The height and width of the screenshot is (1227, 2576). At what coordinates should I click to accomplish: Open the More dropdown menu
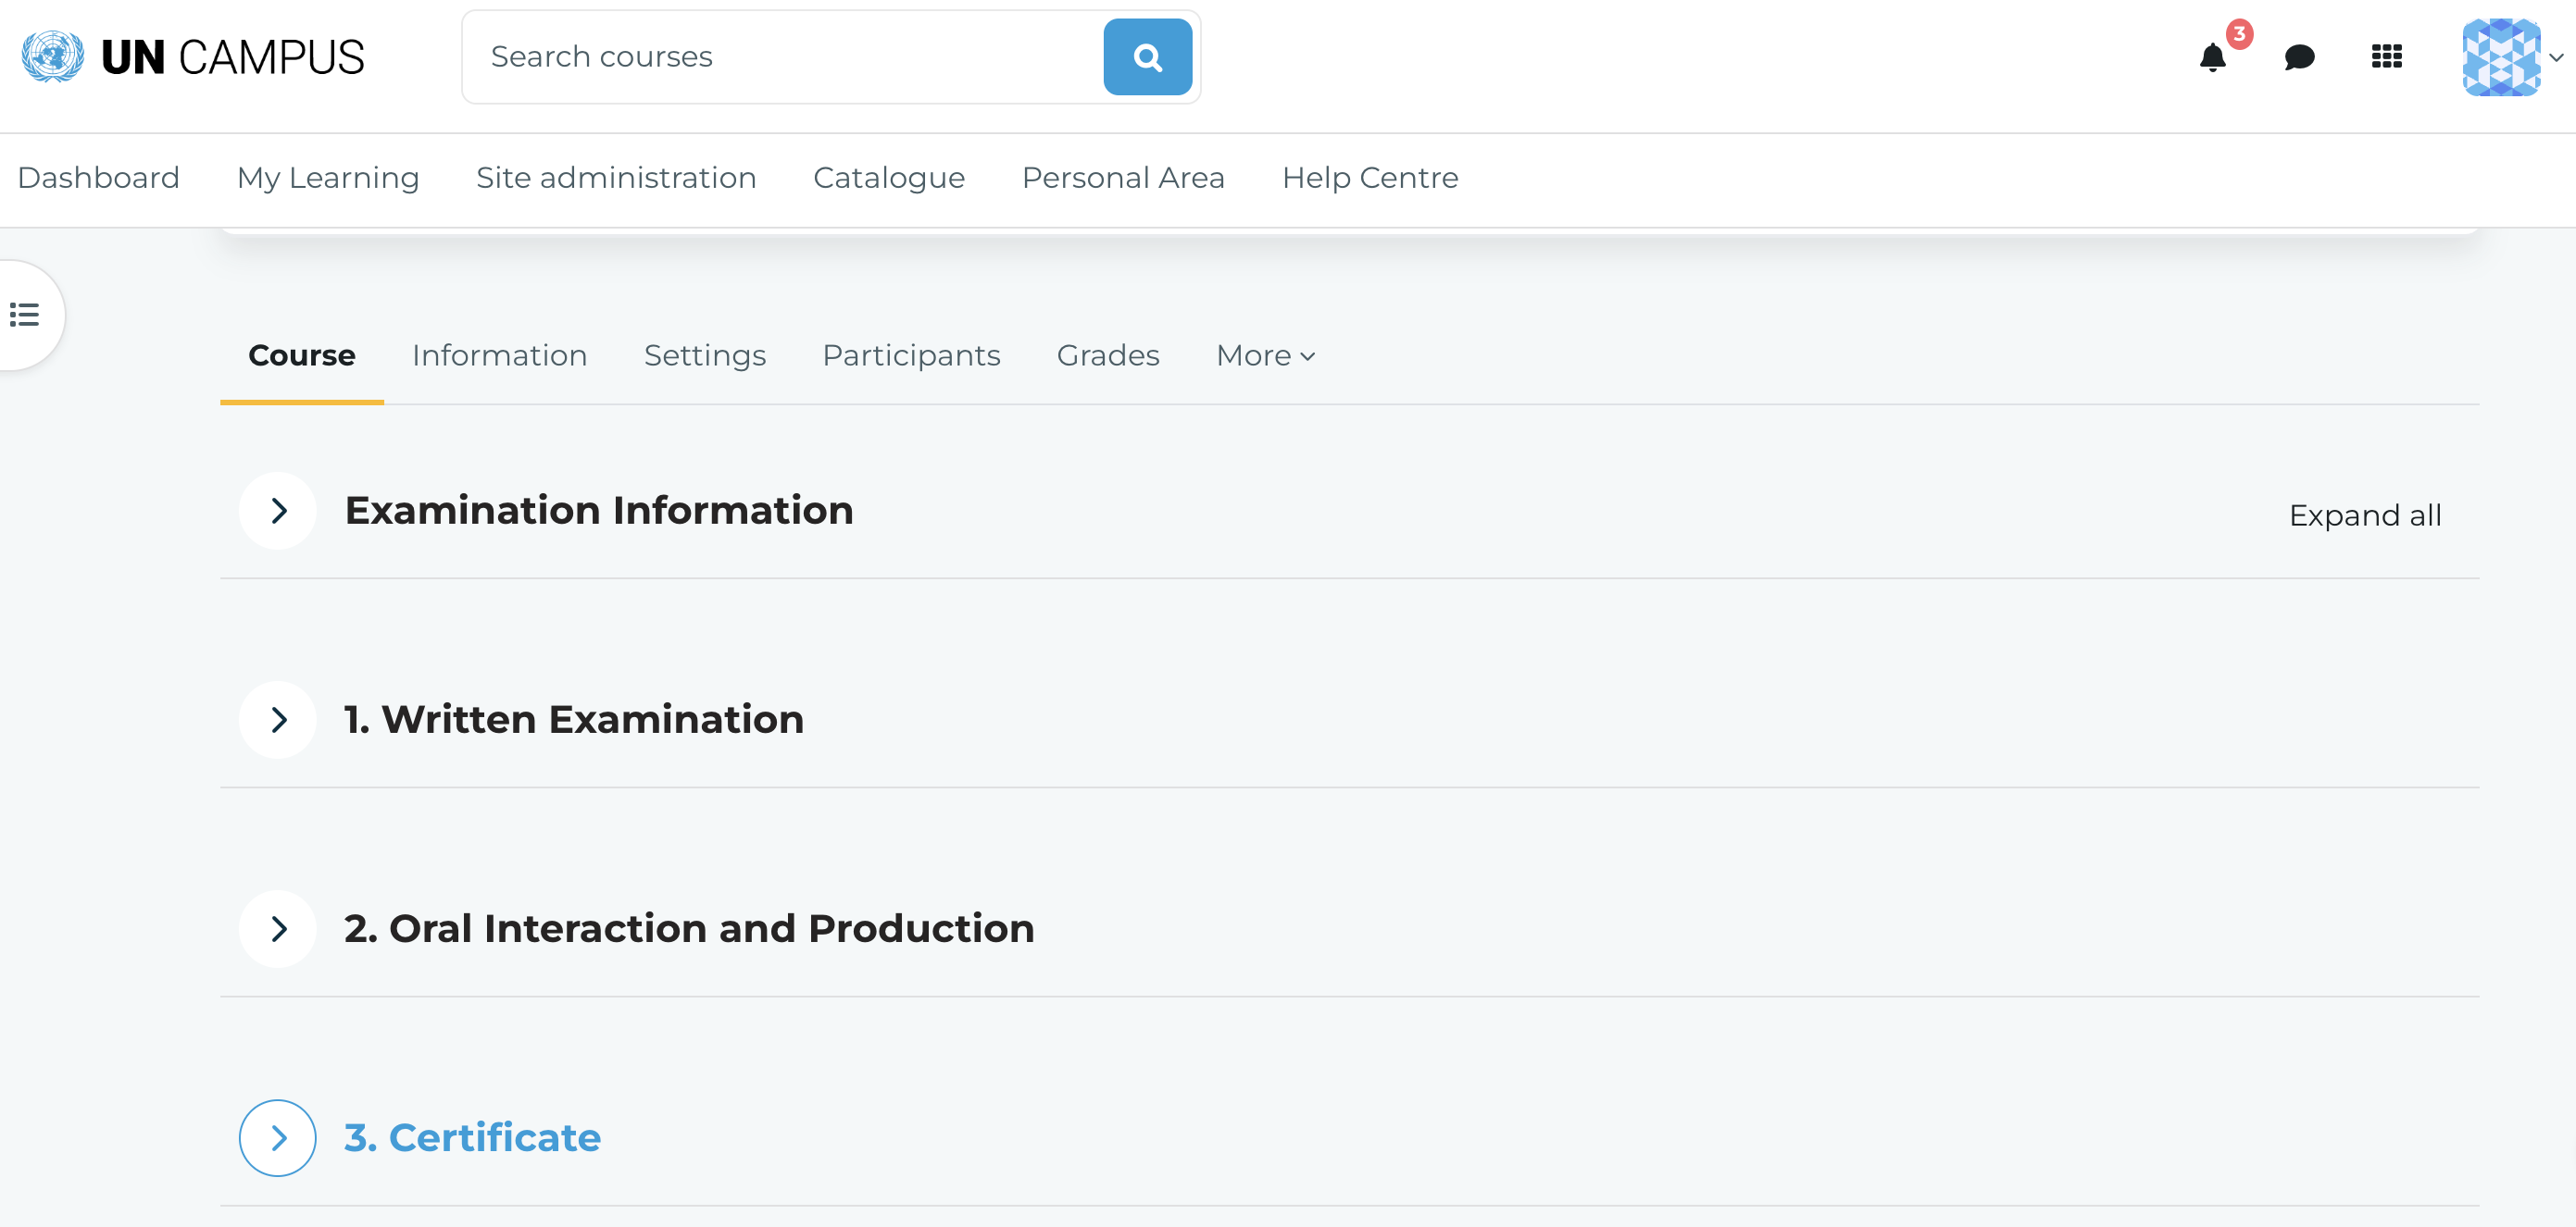coord(1265,355)
